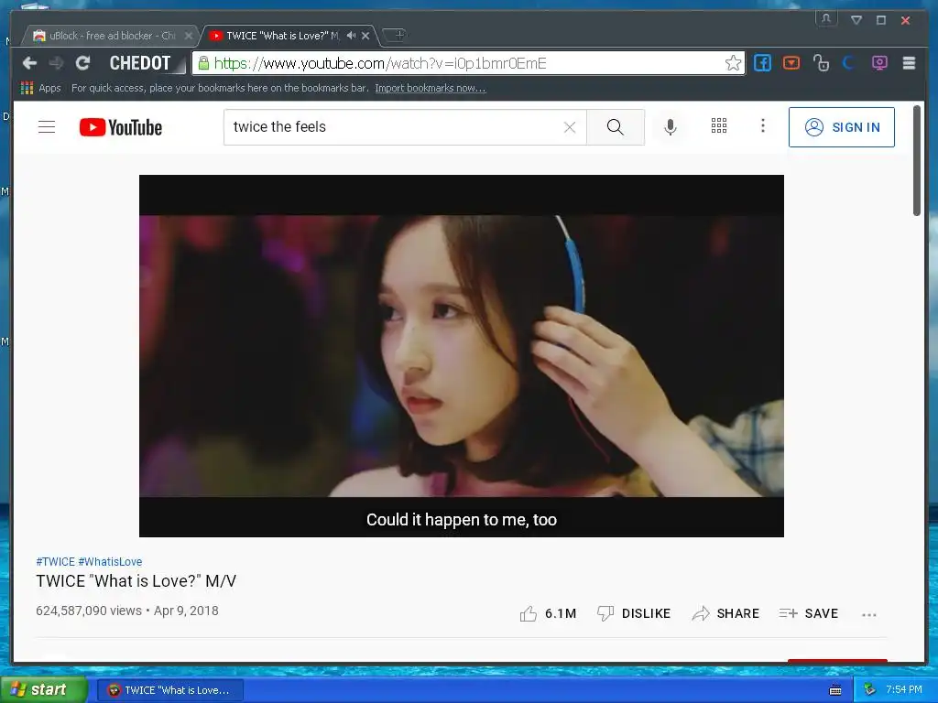The height and width of the screenshot is (703, 938).
Task: Open the YouTube guide hamburger menu
Action: (x=47, y=126)
